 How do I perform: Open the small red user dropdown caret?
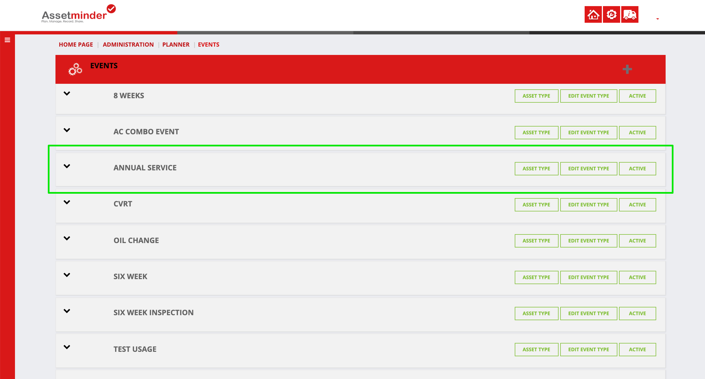click(x=657, y=19)
